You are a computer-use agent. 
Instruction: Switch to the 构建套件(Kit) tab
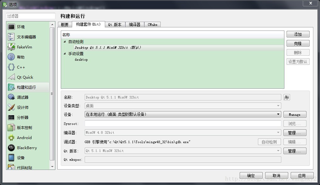pos(89,24)
